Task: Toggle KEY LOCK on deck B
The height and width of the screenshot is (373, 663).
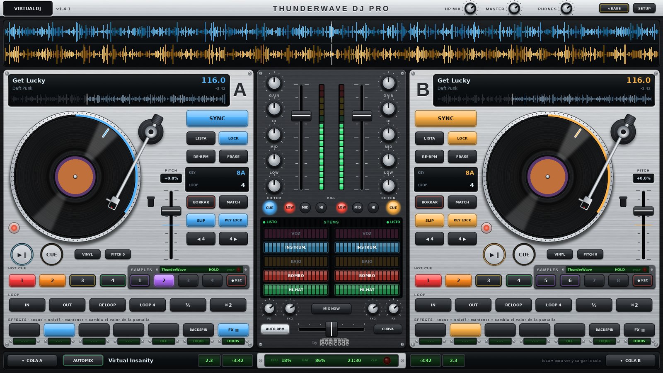Action: pyautogui.click(x=462, y=220)
